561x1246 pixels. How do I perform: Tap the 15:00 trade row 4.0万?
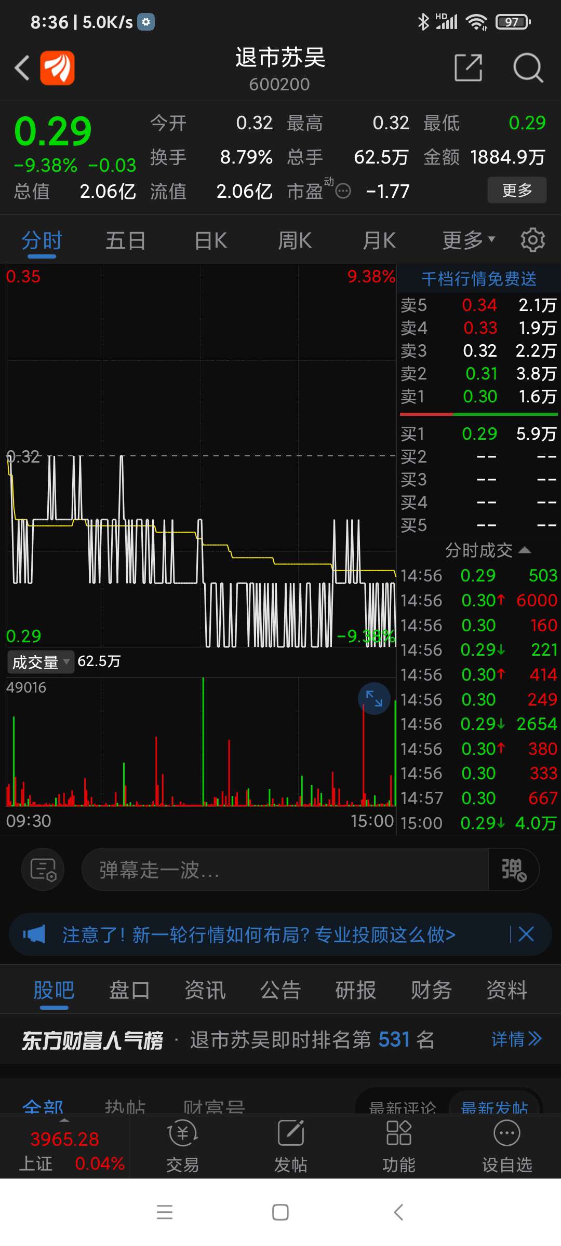[479, 823]
